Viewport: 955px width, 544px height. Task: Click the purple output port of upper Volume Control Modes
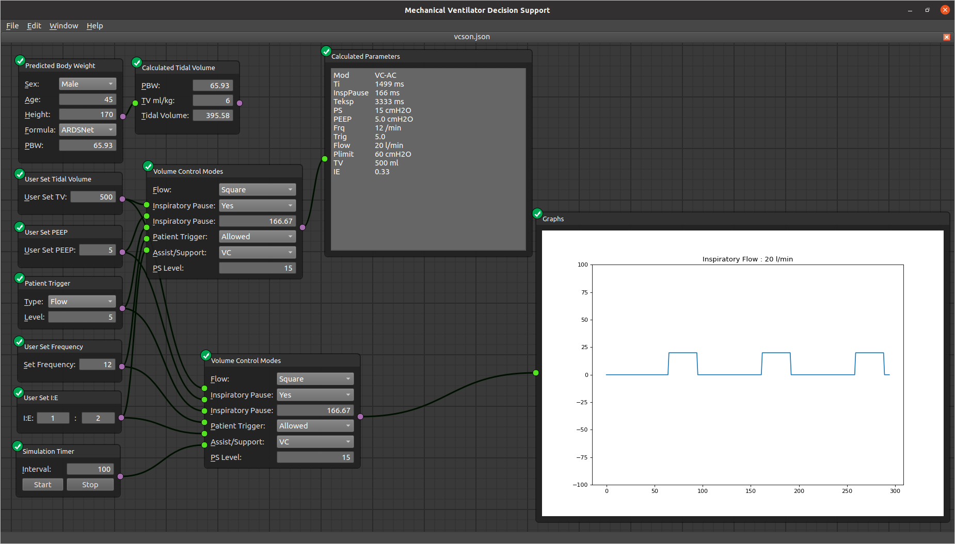(303, 227)
